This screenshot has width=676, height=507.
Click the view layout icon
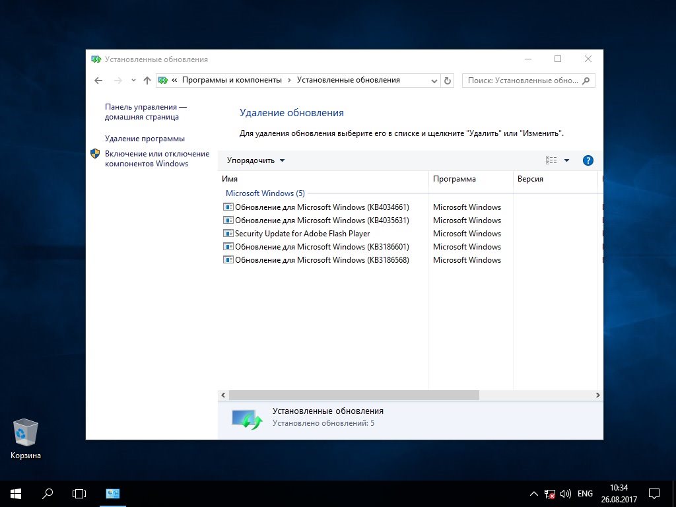pos(551,160)
